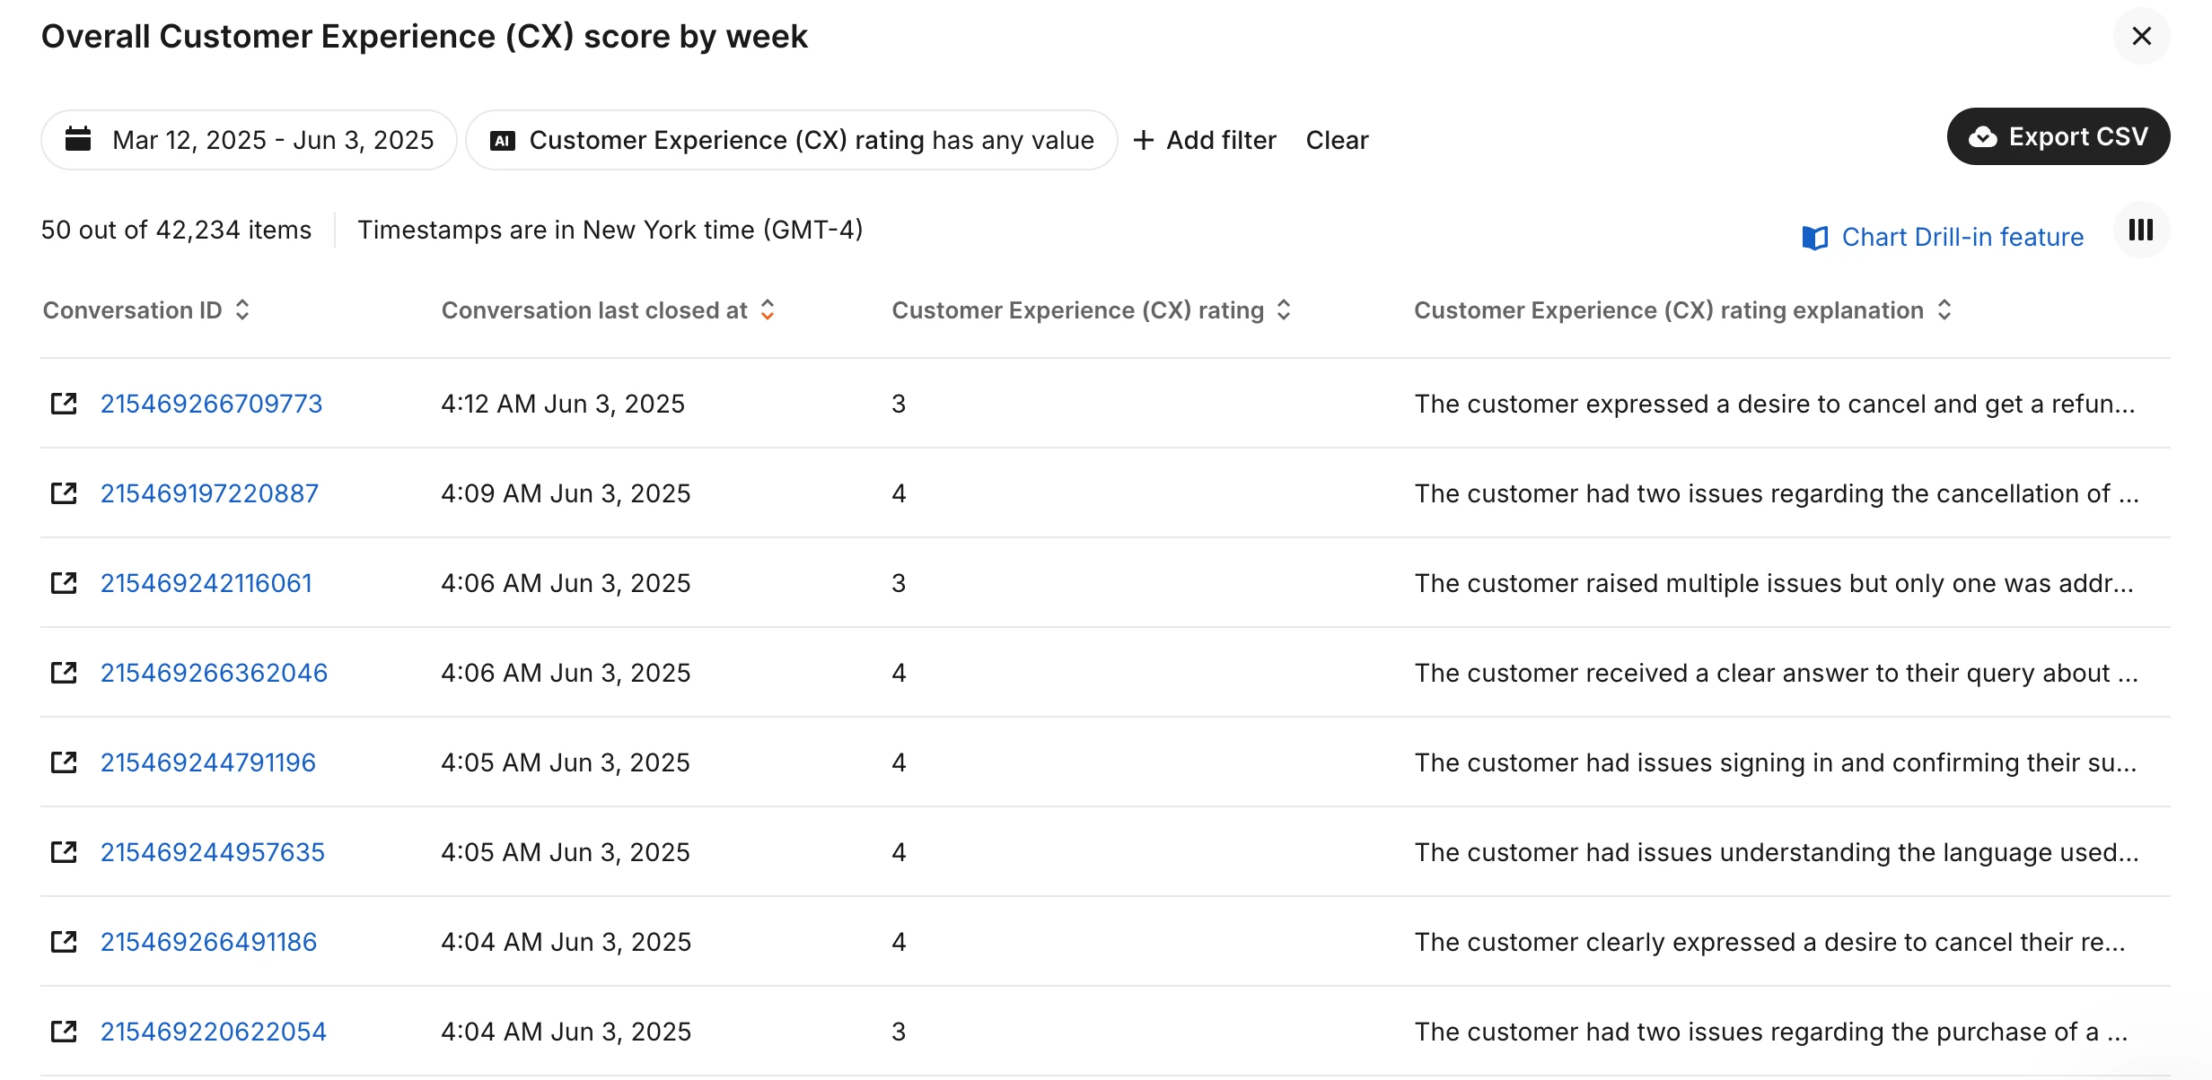
Task: Click external link icon beside 215469242116061
Action: pos(64,583)
